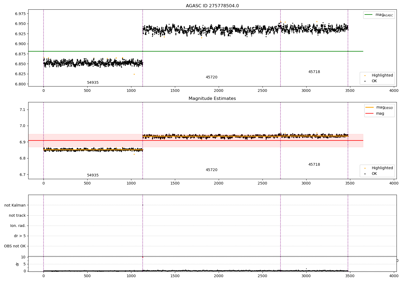Click the orange outlier point near 6.825 in top plot
This screenshot has width=403, height=282.
(x=134, y=74)
